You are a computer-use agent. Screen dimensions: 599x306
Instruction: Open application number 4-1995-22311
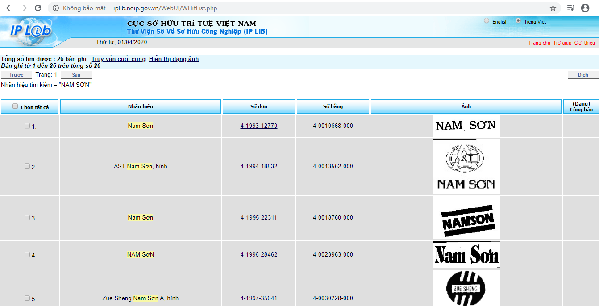click(x=259, y=217)
